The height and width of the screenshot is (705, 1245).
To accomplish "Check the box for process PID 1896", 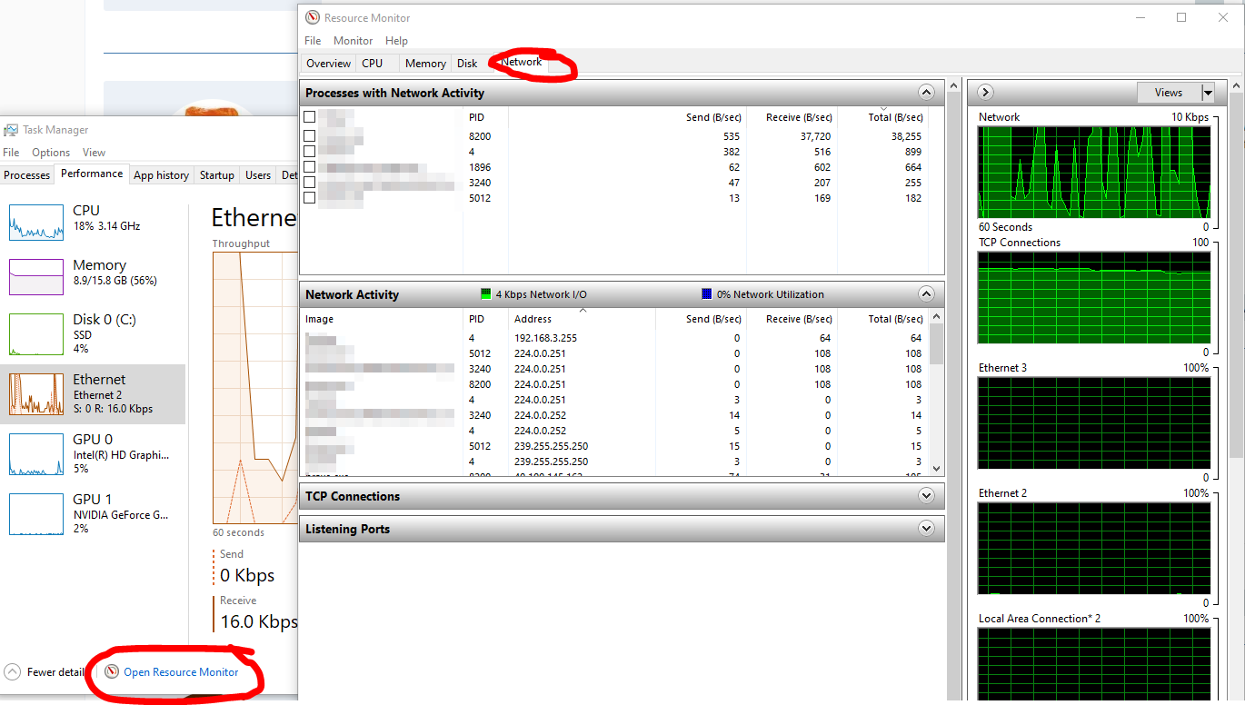I will pyautogui.click(x=310, y=167).
